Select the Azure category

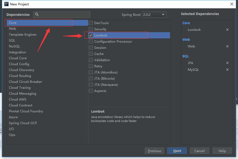(x=47, y=117)
